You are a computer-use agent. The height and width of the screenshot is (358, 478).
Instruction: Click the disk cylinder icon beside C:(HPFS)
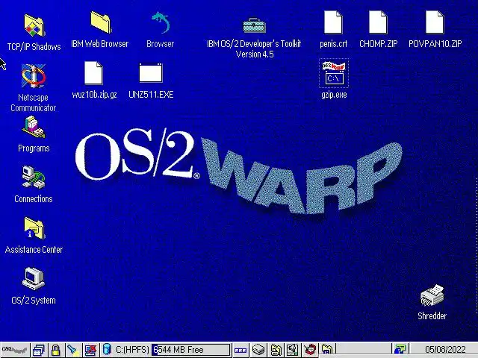click(107, 350)
